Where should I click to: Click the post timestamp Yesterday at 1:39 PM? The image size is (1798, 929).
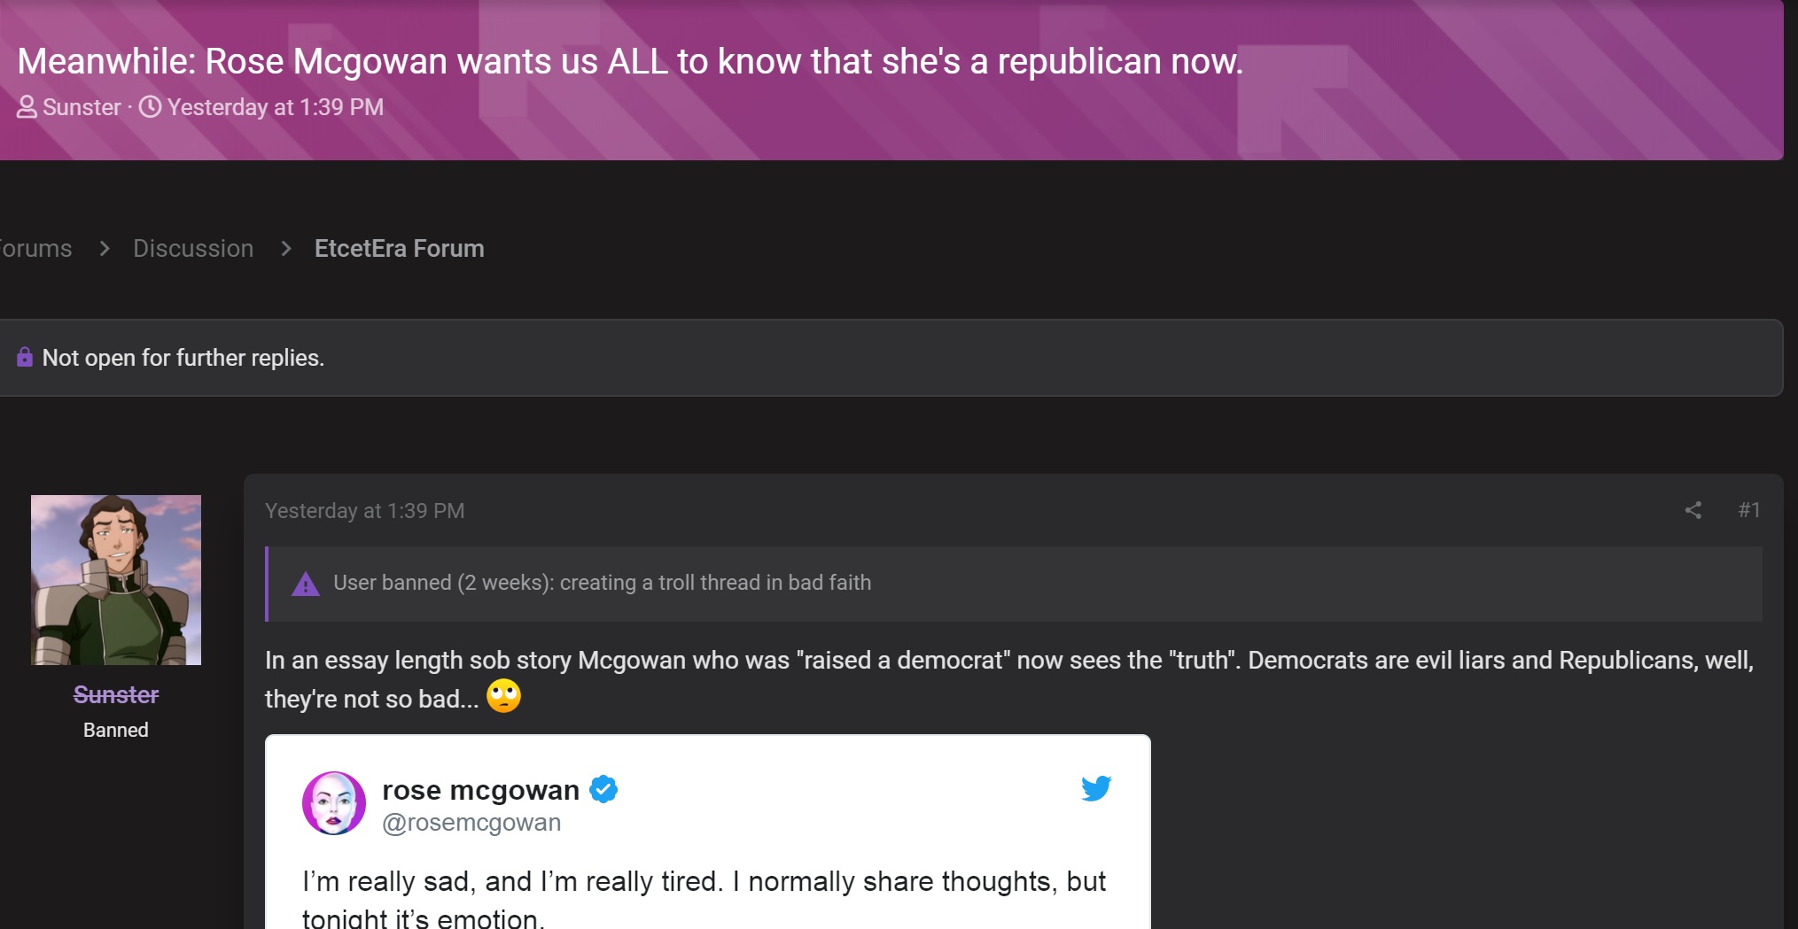(364, 511)
